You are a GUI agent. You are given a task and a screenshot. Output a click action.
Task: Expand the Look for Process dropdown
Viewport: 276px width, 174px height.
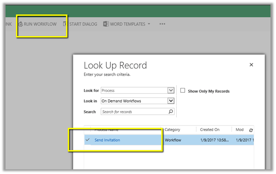point(171,90)
